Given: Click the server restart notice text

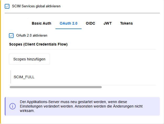Looking at the screenshot, I should pyautogui.click(x=81, y=106).
